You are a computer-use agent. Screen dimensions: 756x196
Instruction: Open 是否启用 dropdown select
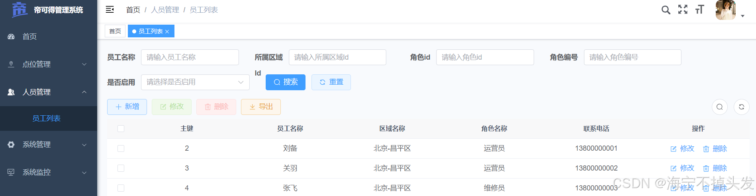[195, 82]
